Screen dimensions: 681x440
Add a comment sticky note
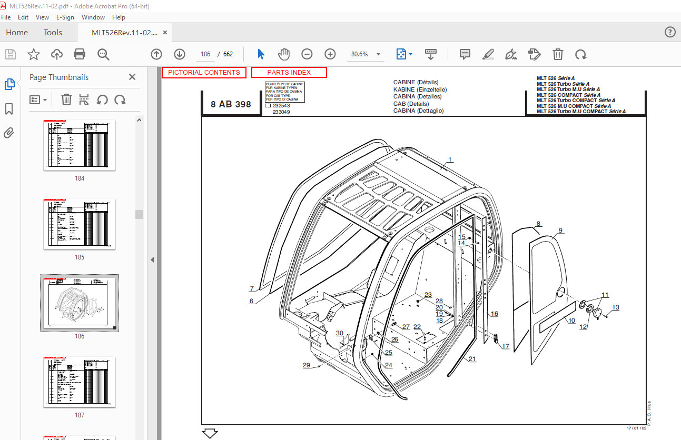[465, 54]
